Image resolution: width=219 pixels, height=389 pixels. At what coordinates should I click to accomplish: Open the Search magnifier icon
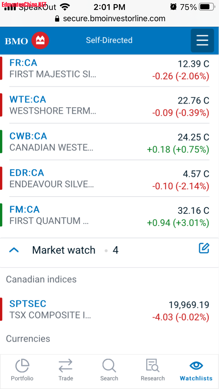[x=109, y=365]
